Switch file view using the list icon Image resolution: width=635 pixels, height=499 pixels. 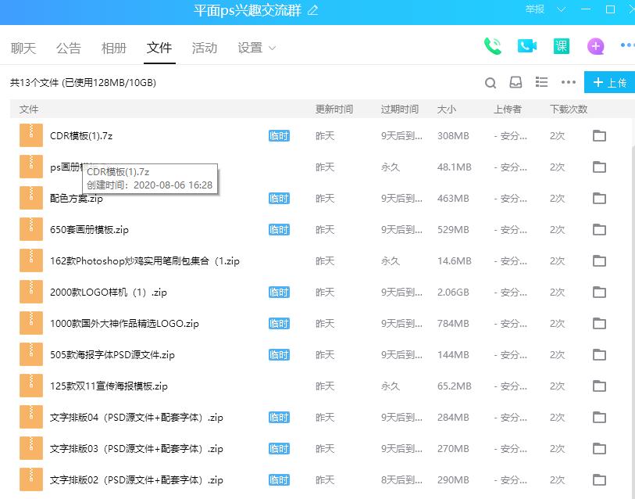tap(542, 81)
